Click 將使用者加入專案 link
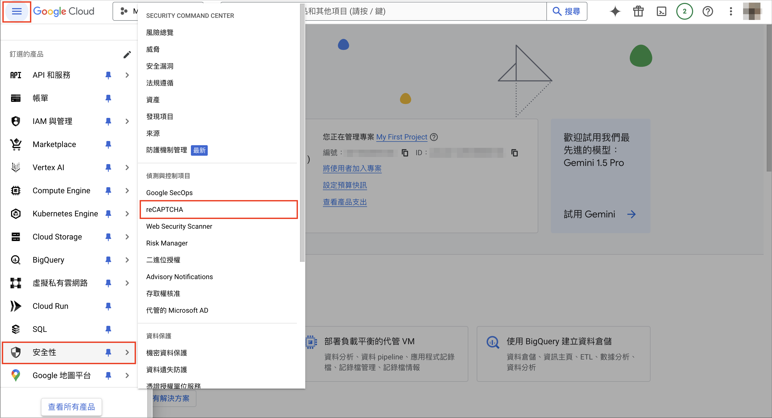 pos(352,168)
